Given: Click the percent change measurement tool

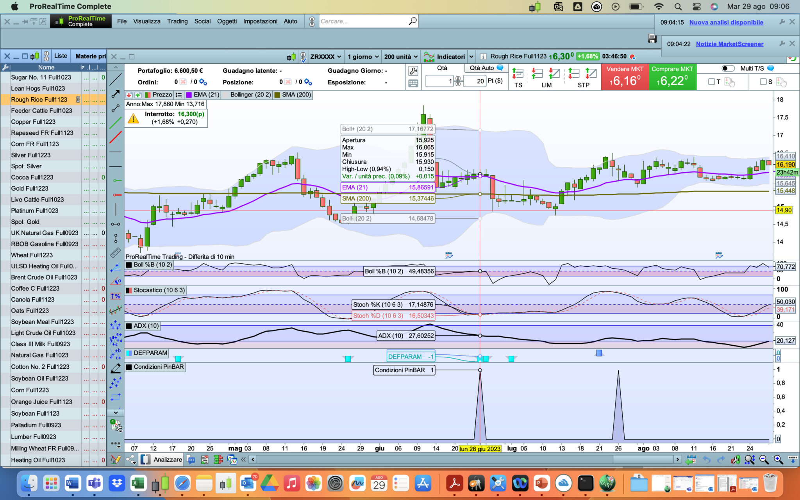Looking at the screenshot, I should coord(115,296).
